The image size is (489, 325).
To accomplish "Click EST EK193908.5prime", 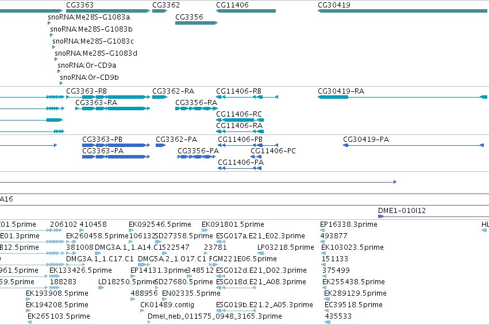I will pos(57,293).
